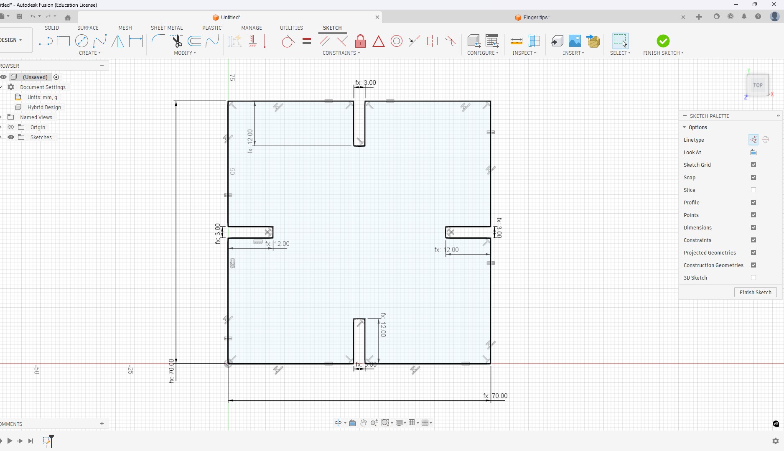
Task: Click the Finish Sketch button in palette
Action: tap(755, 292)
